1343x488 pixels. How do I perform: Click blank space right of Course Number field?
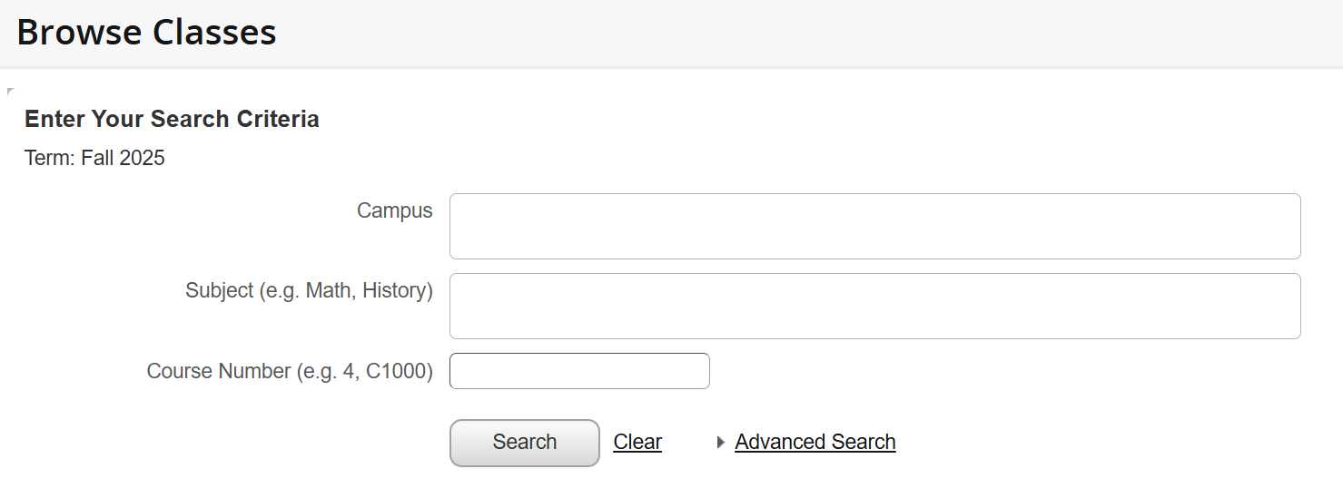(x=999, y=371)
